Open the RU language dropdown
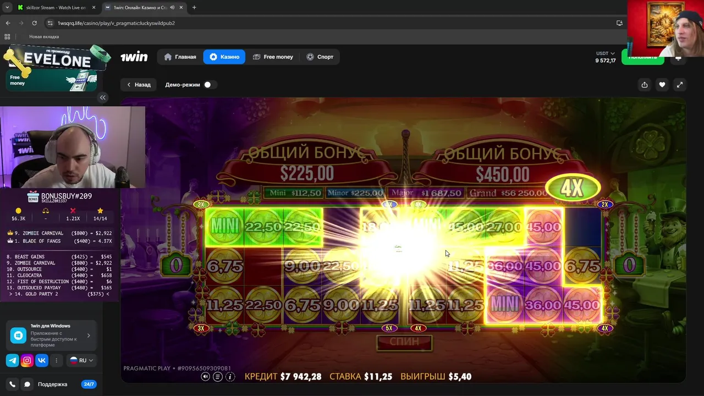 pos(81,361)
